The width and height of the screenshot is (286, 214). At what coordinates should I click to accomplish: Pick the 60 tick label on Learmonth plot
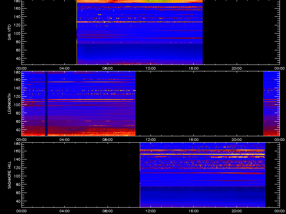pyautogui.click(x=19, y=121)
